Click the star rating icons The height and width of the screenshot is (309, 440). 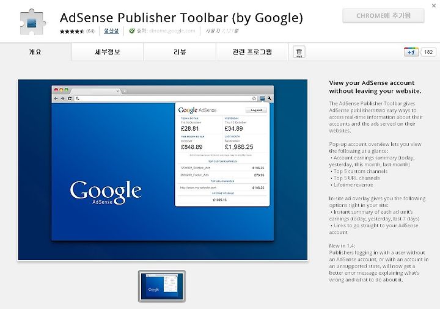(x=72, y=31)
